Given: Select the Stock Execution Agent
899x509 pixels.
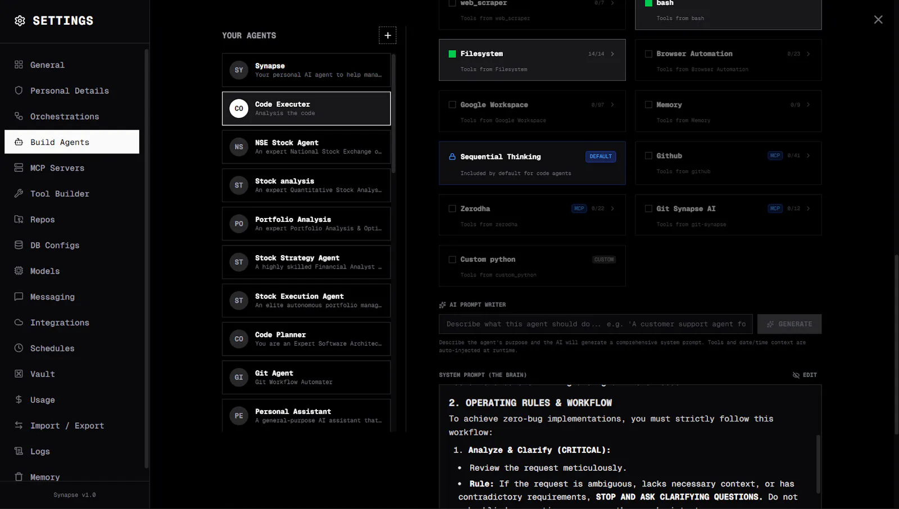Looking at the screenshot, I should [x=306, y=301].
